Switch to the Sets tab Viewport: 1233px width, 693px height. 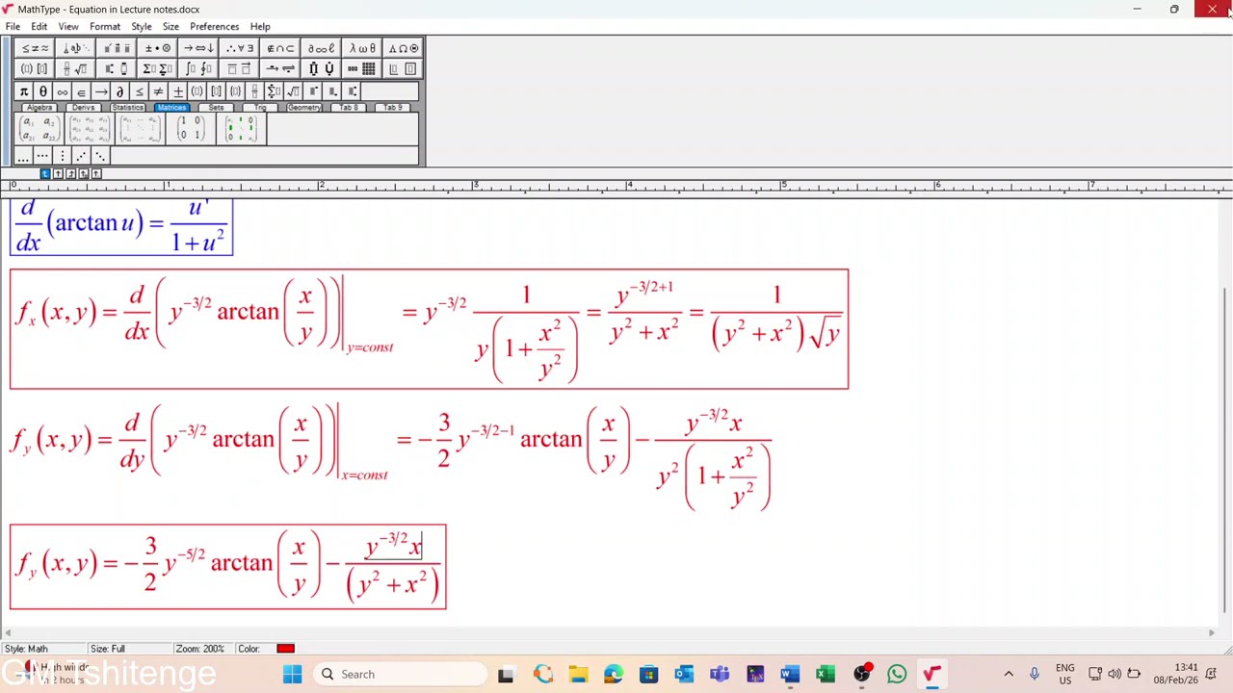click(216, 108)
